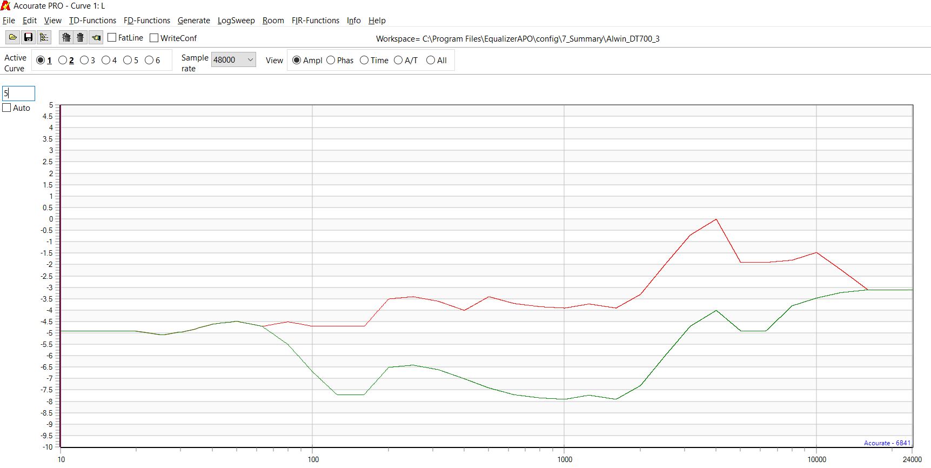Open the Help menu
The image size is (931, 468).
click(x=377, y=21)
